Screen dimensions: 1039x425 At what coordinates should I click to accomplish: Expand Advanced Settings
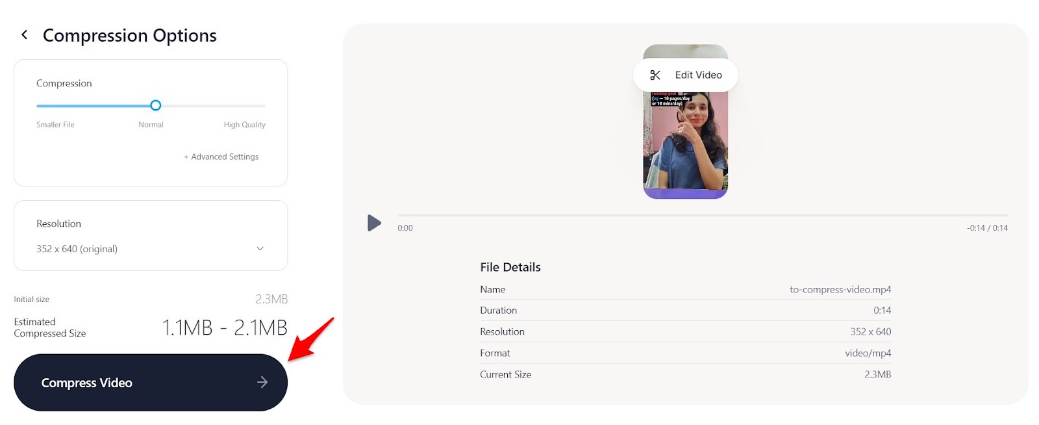pyautogui.click(x=221, y=157)
